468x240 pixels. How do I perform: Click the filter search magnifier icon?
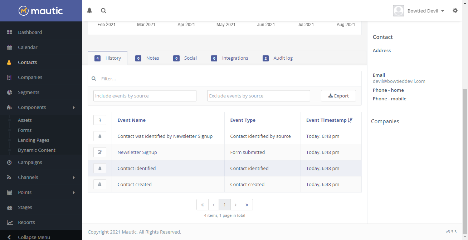(x=94, y=79)
